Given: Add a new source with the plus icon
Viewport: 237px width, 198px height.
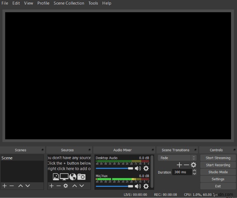Looking at the screenshot, I should (52, 186).
